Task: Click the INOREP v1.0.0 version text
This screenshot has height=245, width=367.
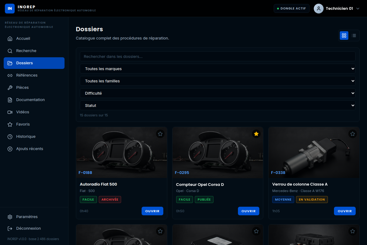Action: pyautogui.click(x=33, y=239)
